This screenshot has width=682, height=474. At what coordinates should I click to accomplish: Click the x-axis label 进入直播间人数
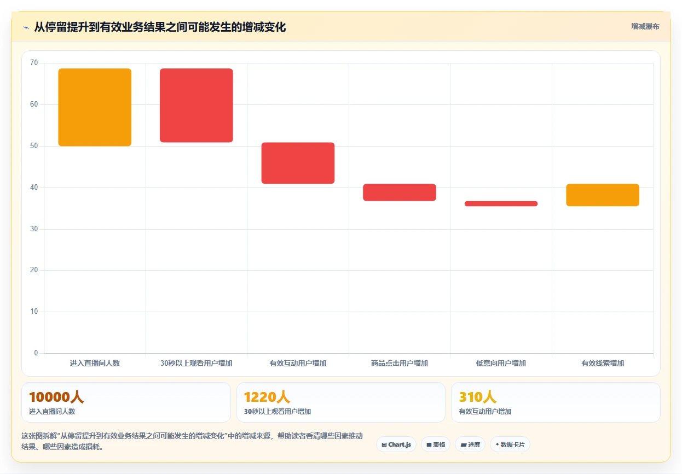tap(95, 363)
